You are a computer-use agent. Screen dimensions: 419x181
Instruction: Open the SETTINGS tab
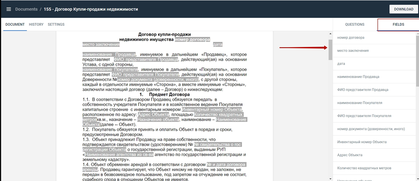tap(56, 24)
